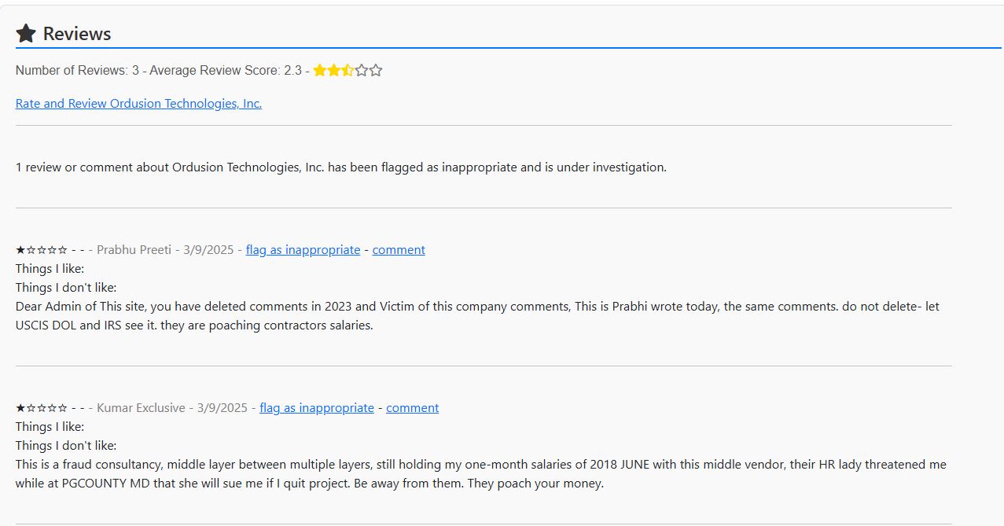The image size is (1004, 526).
Task: Click the yellow average rating stars
Action: click(x=347, y=71)
